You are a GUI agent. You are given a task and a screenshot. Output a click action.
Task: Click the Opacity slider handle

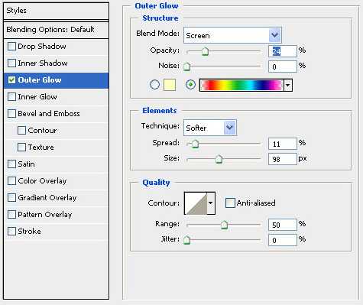coord(205,51)
